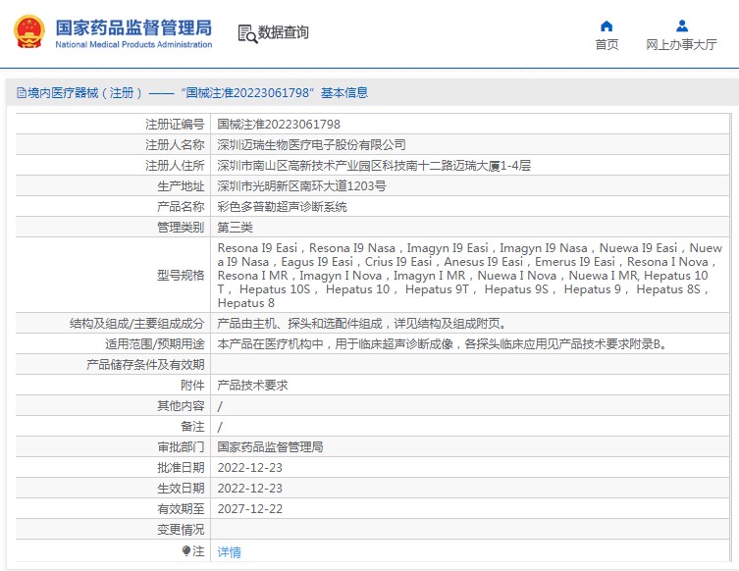Click the lightbulb icon next to 注
The width and height of the screenshot is (739, 571).
tap(186, 550)
